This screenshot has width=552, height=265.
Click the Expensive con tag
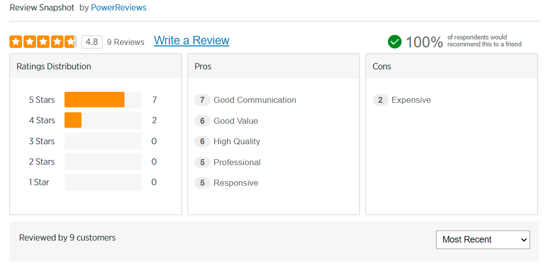click(410, 100)
